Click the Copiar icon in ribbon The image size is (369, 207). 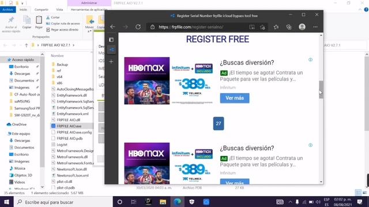tap(27, 22)
